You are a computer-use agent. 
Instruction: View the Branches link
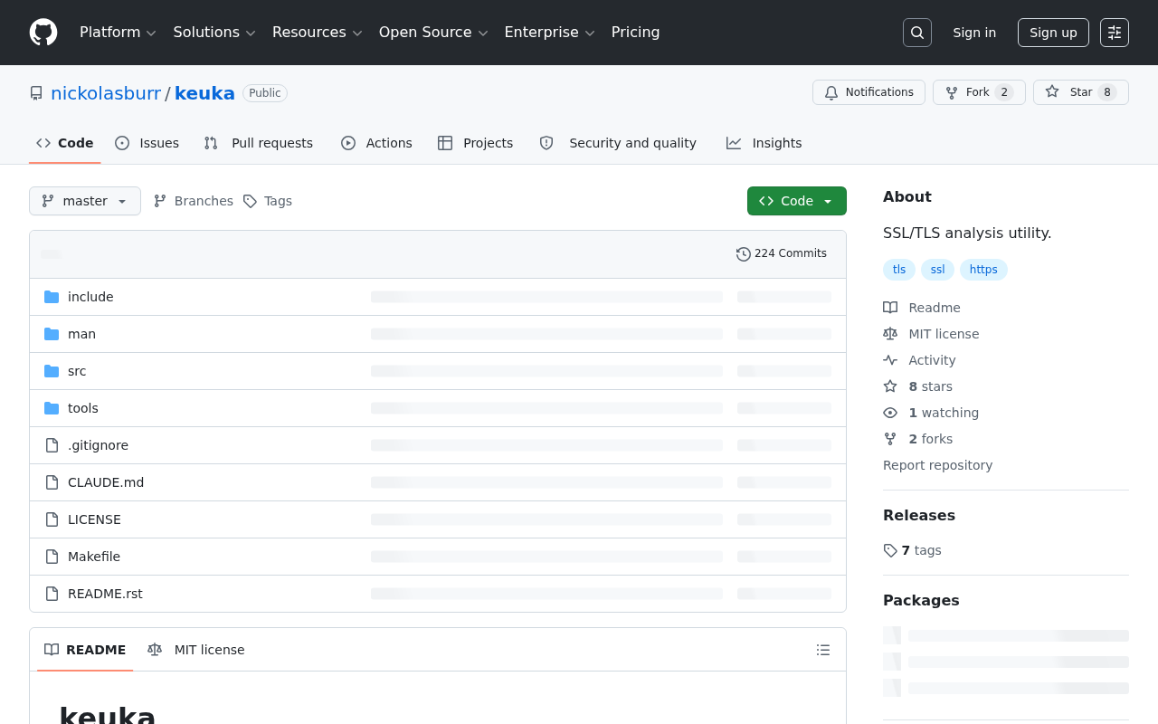[194, 201]
